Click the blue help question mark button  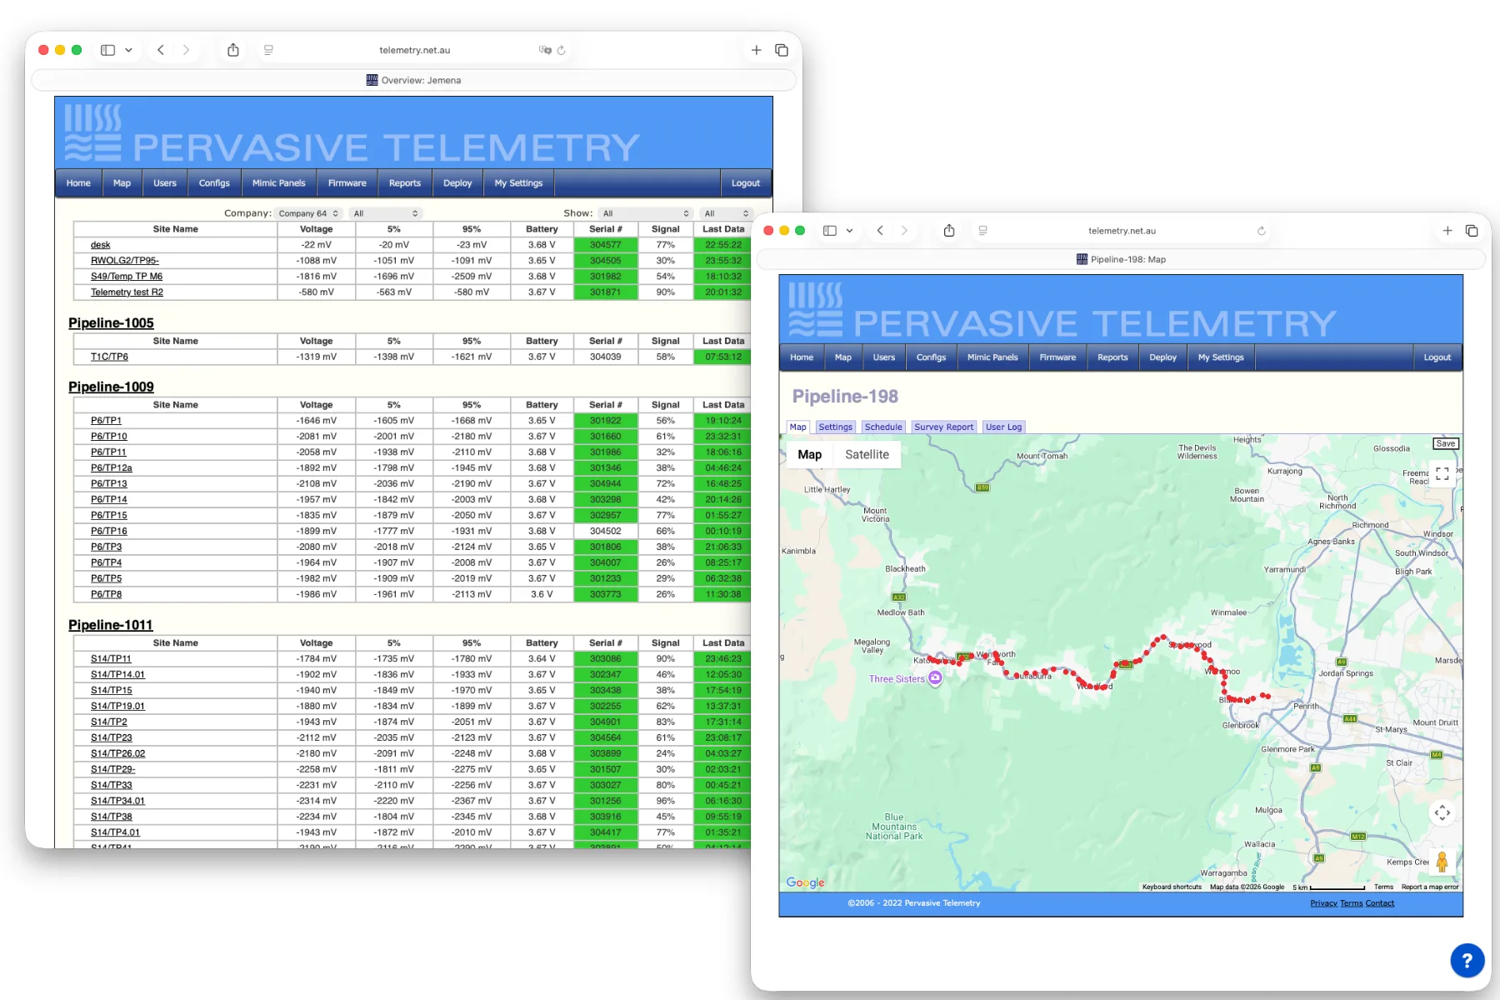[1467, 960]
